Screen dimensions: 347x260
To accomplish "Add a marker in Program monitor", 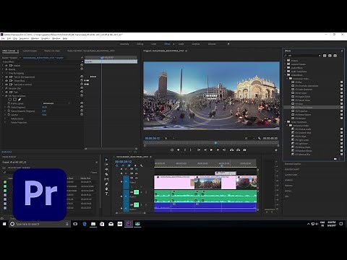I will click(x=179, y=149).
